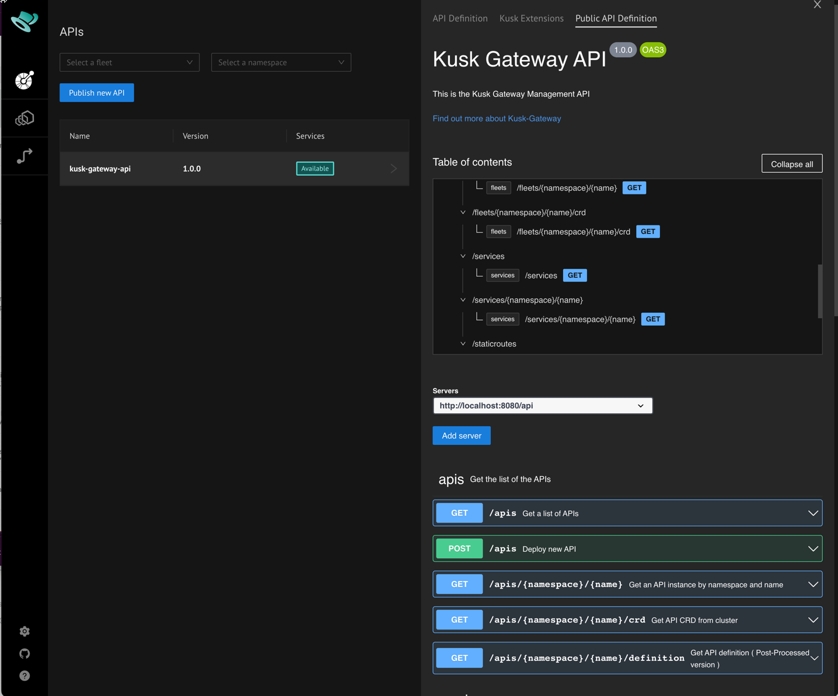The height and width of the screenshot is (696, 838).
Task: Click the POST method badge for /apis
Action: (459, 549)
